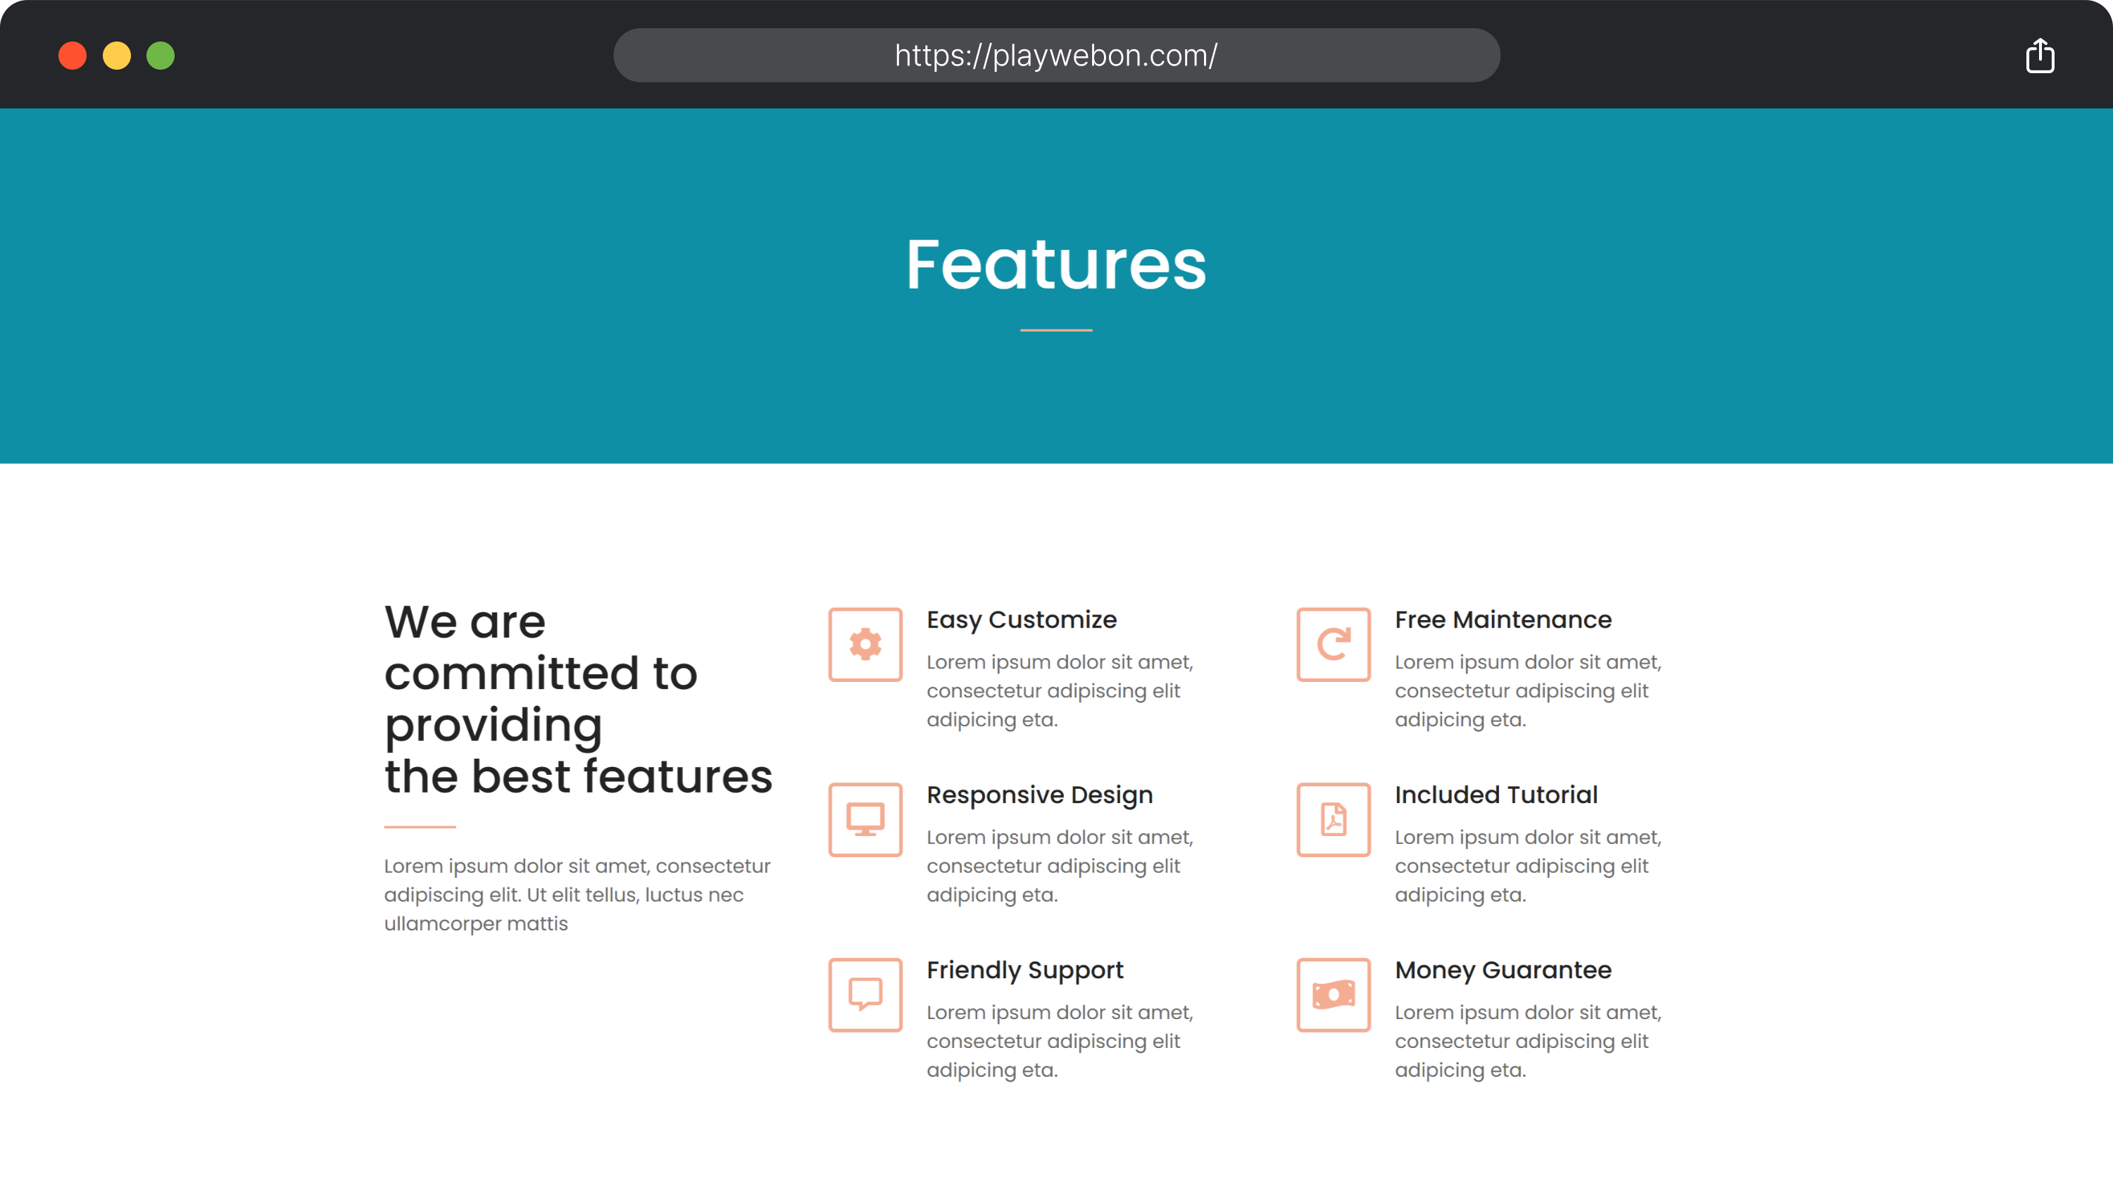Click the playwebon.com URL address bar
2113x1188 pixels.
1055,56
